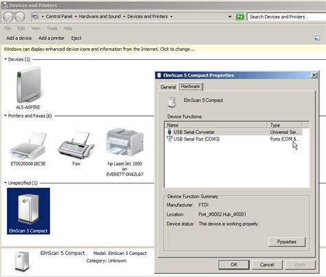The image size is (326, 277).
Task: Click OK in the properties dialog
Action: pyautogui.click(x=234, y=265)
